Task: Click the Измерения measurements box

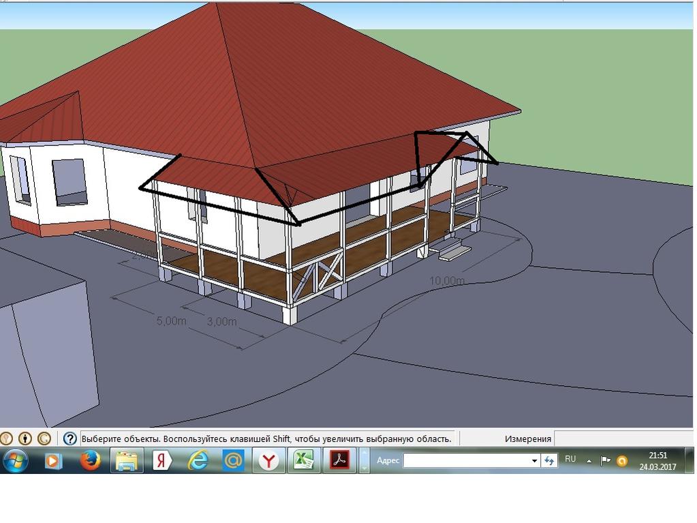Action: (623, 438)
